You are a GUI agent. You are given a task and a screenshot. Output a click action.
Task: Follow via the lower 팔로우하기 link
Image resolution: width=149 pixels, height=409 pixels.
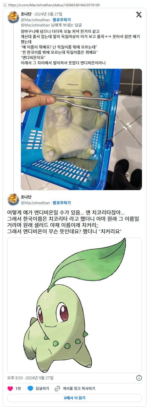62,203
